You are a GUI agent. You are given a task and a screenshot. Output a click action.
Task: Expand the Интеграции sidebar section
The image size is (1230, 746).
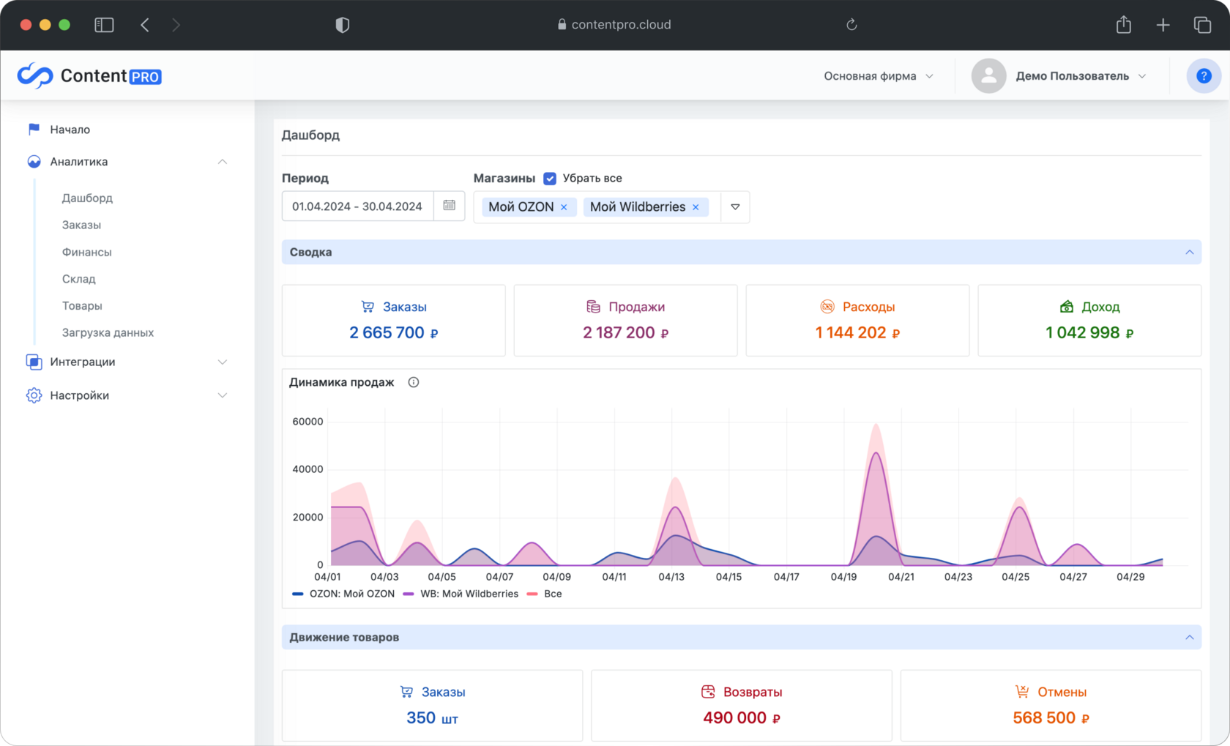click(x=223, y=362)
